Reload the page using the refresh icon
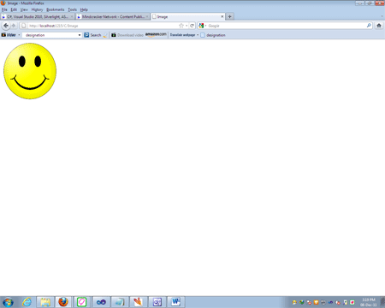Screen dimensions: 385x308 point(192,26)
